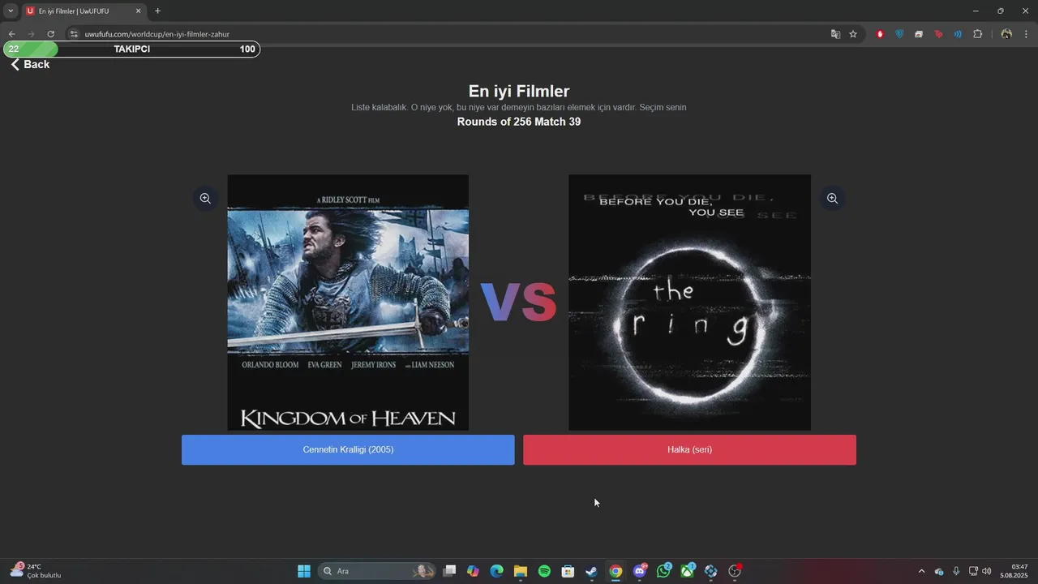
Task: Open File Explorer from the taskbar
Action: pos(521,571)
